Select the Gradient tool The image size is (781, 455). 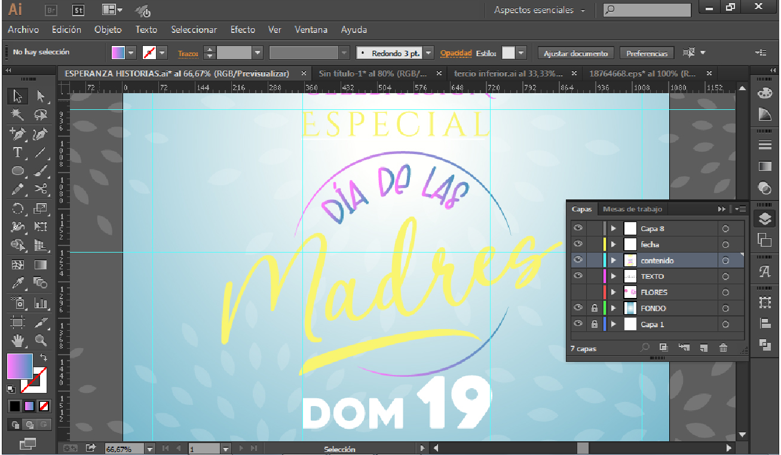point(41,265)
